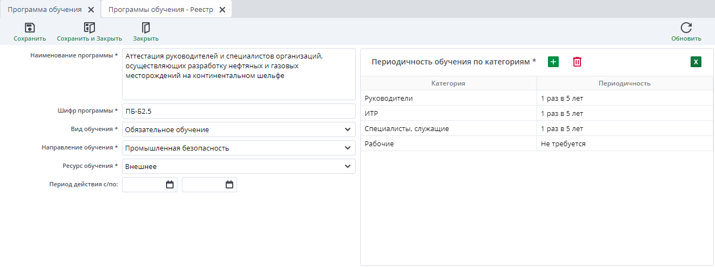Click the Категория column header
This screenshot has width=715, height=267.
pos(448,83)
